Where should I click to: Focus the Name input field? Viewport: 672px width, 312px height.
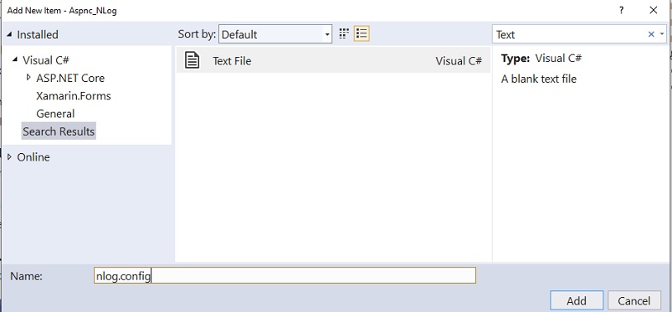point(285,275)
